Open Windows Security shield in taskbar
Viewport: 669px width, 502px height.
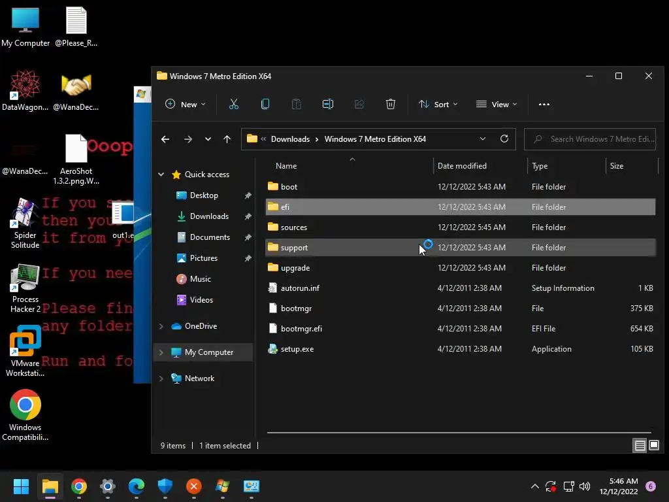(x=165, y=486)
